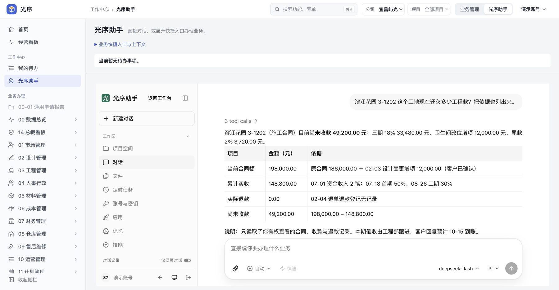Switch to 光序助手 tab in header

(x=498, y=9)
